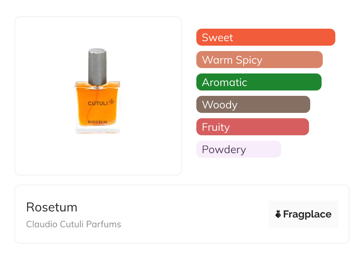Click the Fragplace wordmark text

pos(307,214)
